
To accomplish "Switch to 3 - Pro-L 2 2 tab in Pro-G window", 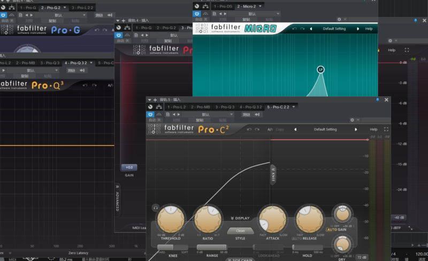I will pyautogui.click(x=82, y=7).
